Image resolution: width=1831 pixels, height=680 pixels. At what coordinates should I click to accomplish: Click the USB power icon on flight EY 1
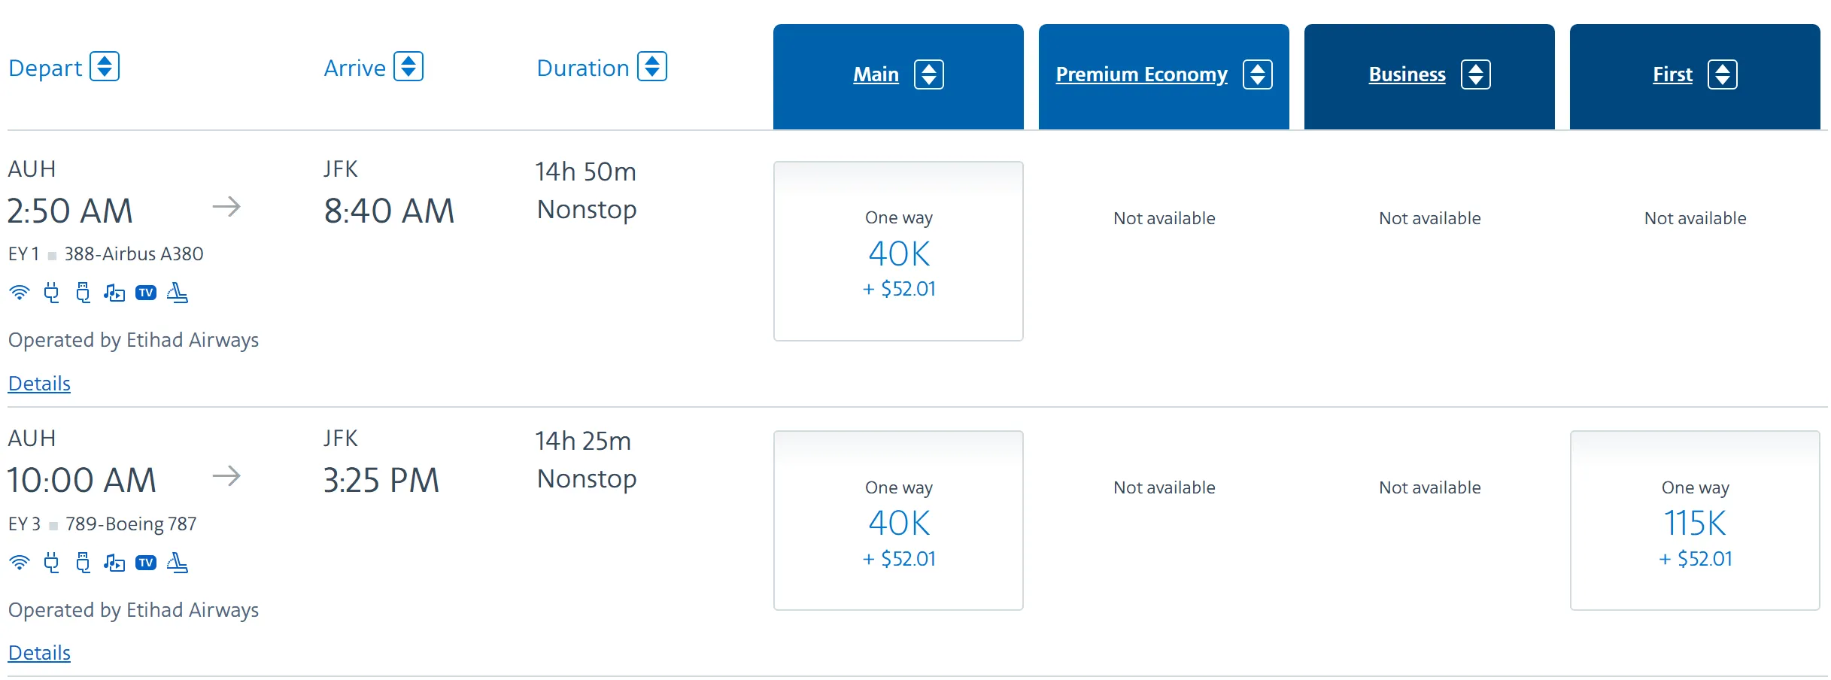coord(83,293)
